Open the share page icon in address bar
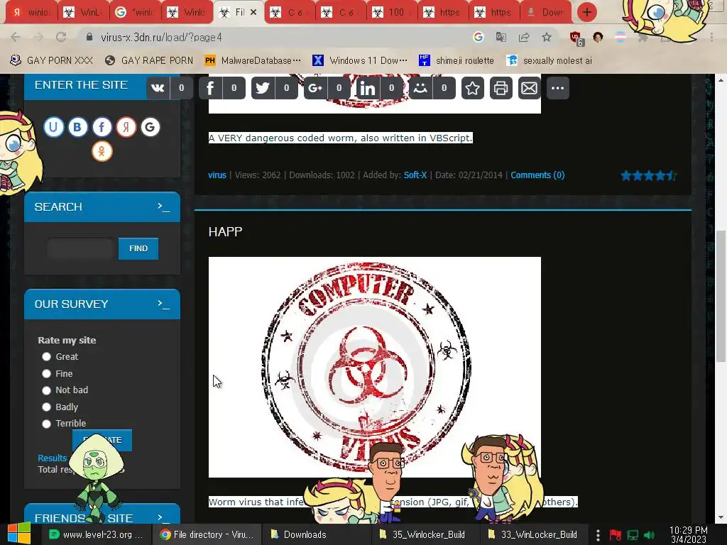 click(524, 37)
